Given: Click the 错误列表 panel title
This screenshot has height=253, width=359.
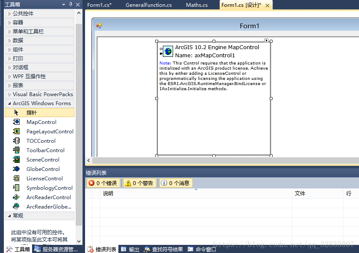Looking at the screenshot, I should [96, 173].
